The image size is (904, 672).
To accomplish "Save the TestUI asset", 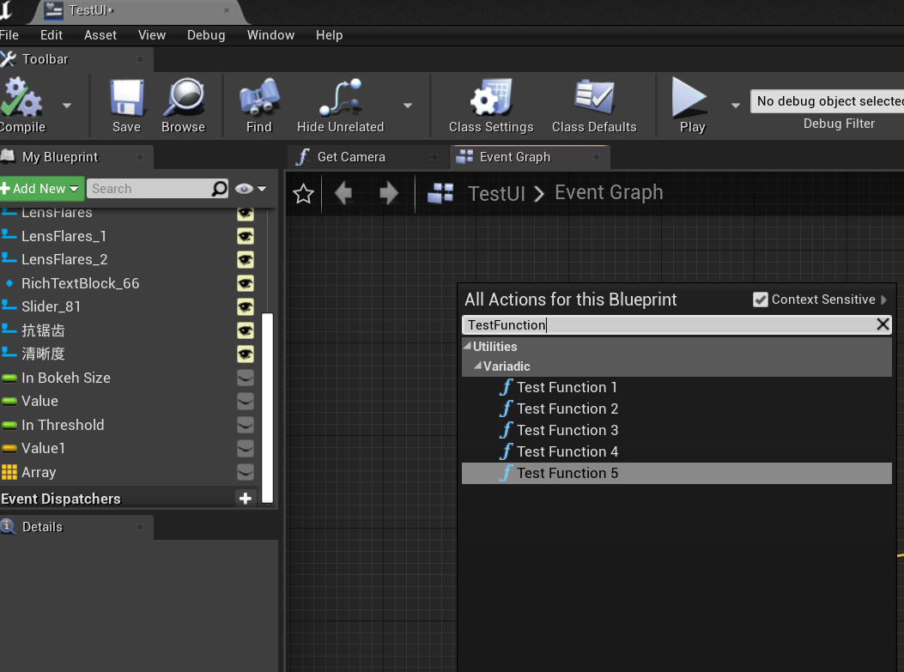I will (x=127, y=106).
